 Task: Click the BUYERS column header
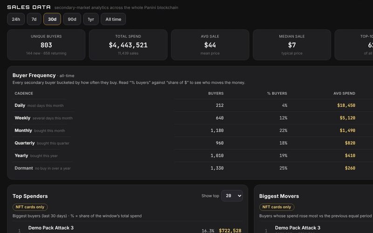pyautogui.click(x=216, y=94)
